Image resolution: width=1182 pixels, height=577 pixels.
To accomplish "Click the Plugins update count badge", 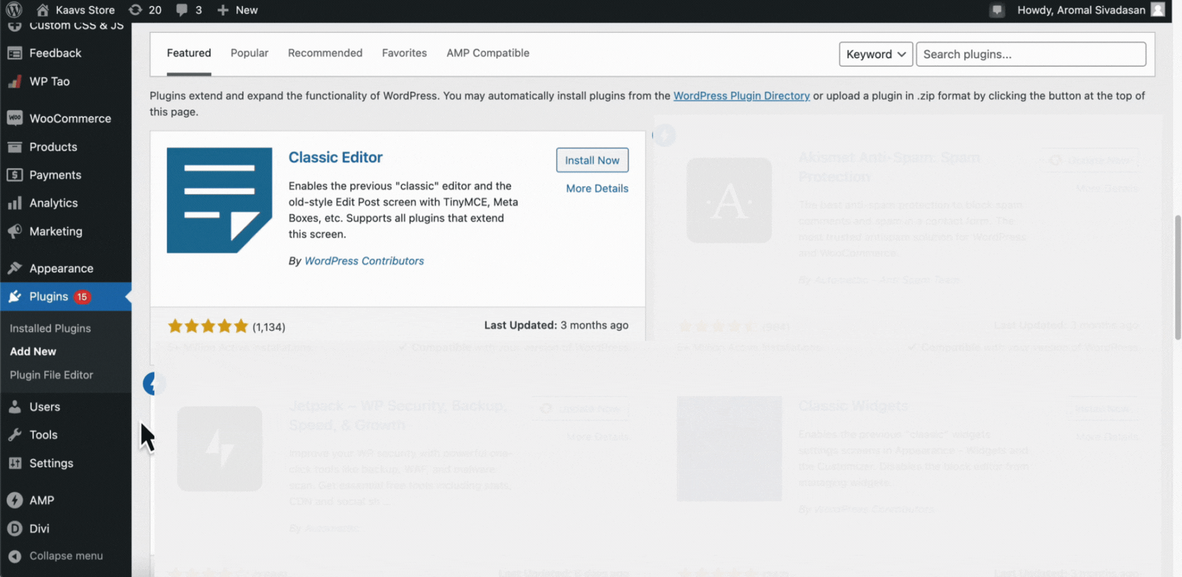I will tap(82, 297).
